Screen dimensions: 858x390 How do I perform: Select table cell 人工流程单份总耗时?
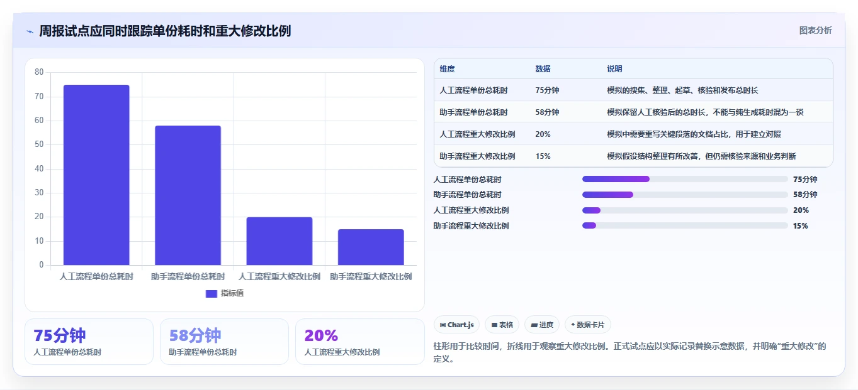pyautogui.click(x=473, y=90)
